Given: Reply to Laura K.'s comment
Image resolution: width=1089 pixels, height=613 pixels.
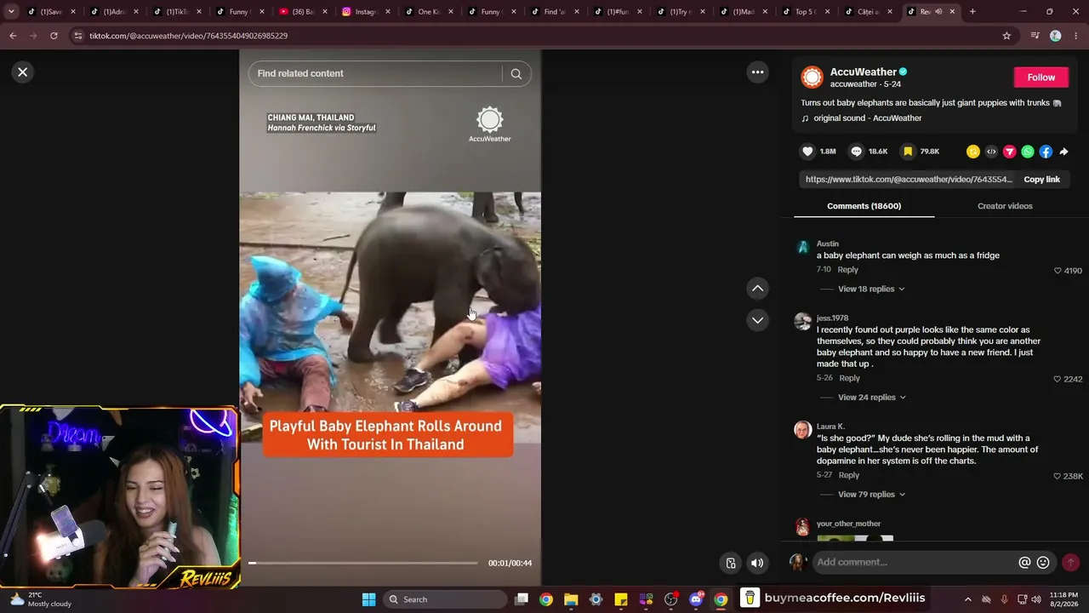Looking at the screenshot, I should (x=849, y=475).
